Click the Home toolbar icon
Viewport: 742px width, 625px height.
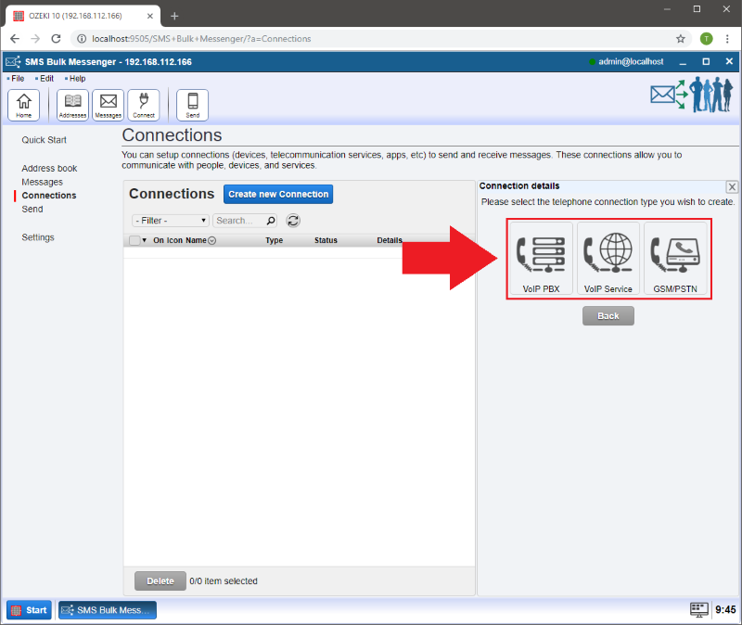23,105
